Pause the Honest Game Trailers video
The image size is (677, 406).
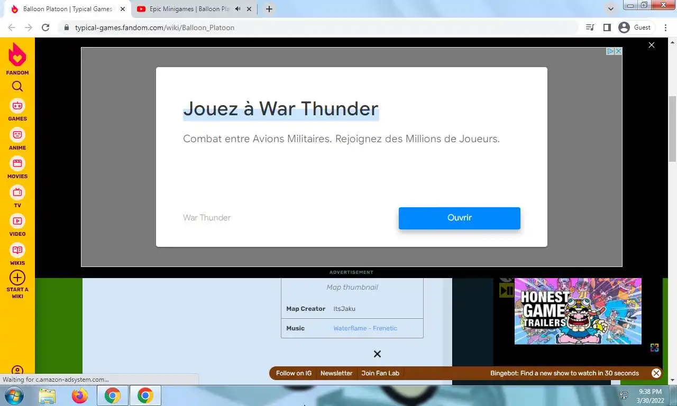[506, 290]
